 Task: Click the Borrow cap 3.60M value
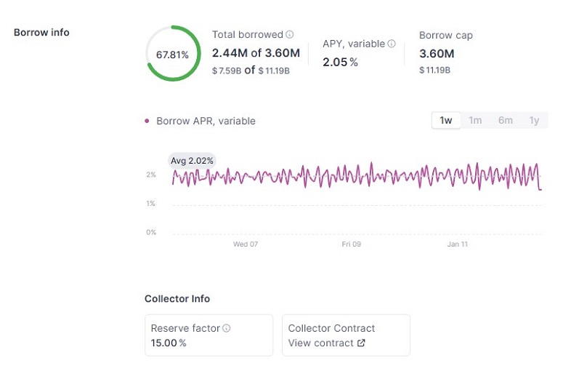pos(437,54)
